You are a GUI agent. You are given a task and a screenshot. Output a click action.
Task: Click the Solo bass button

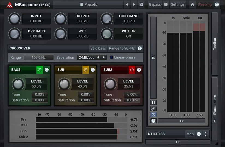coord(98,48)
